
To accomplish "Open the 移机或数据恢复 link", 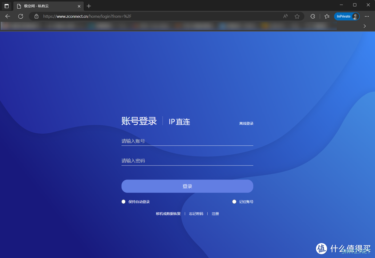I will tap(168, 214).
